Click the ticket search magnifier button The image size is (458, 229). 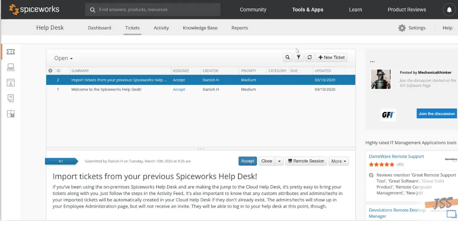287,57
